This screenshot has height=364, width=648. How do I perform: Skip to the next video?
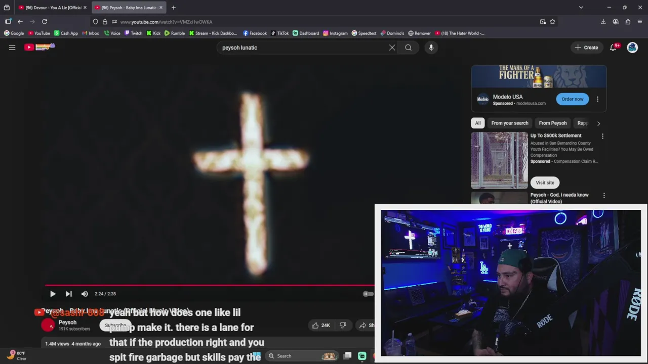pyautogui.click(x=69, y=294)
